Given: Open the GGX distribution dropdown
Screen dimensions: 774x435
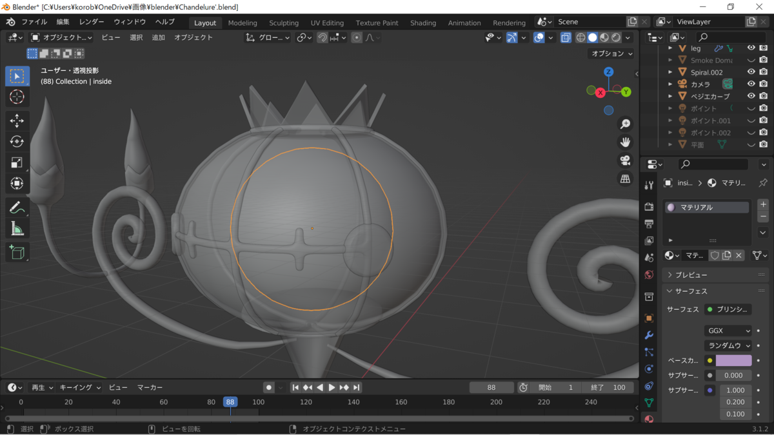Looking at the screenshot, I should point(728,331).
